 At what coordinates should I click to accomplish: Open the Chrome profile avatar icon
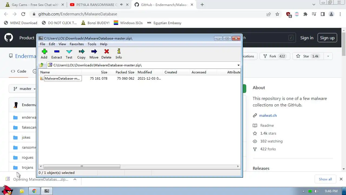[x=331, y=14]
